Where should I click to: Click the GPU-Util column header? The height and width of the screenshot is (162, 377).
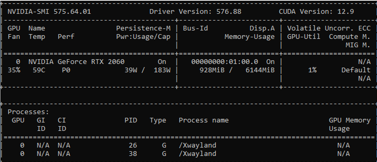303,36
